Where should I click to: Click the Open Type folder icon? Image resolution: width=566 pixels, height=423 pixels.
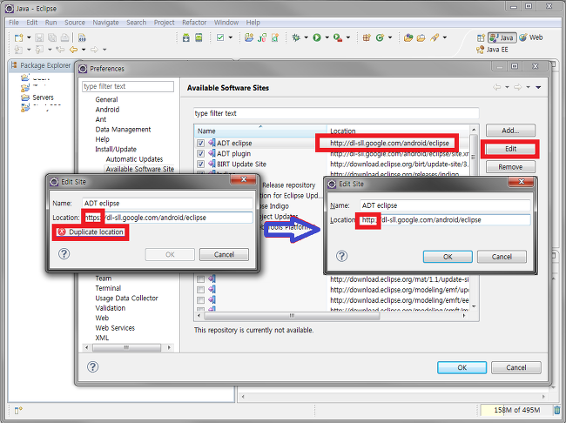[x=408, y=37]
